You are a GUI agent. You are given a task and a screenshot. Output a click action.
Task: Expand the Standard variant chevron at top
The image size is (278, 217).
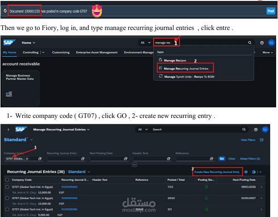coord(31,140)
